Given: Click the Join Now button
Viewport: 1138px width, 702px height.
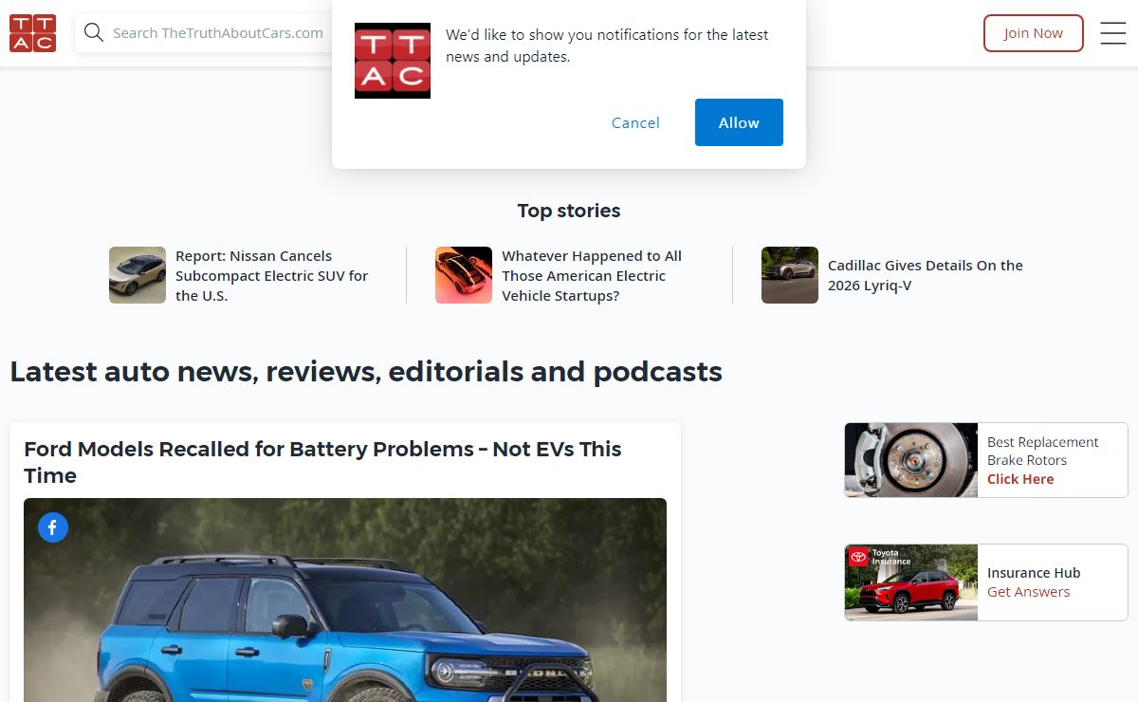Looking at the screenshot, I should (1033, 33).
